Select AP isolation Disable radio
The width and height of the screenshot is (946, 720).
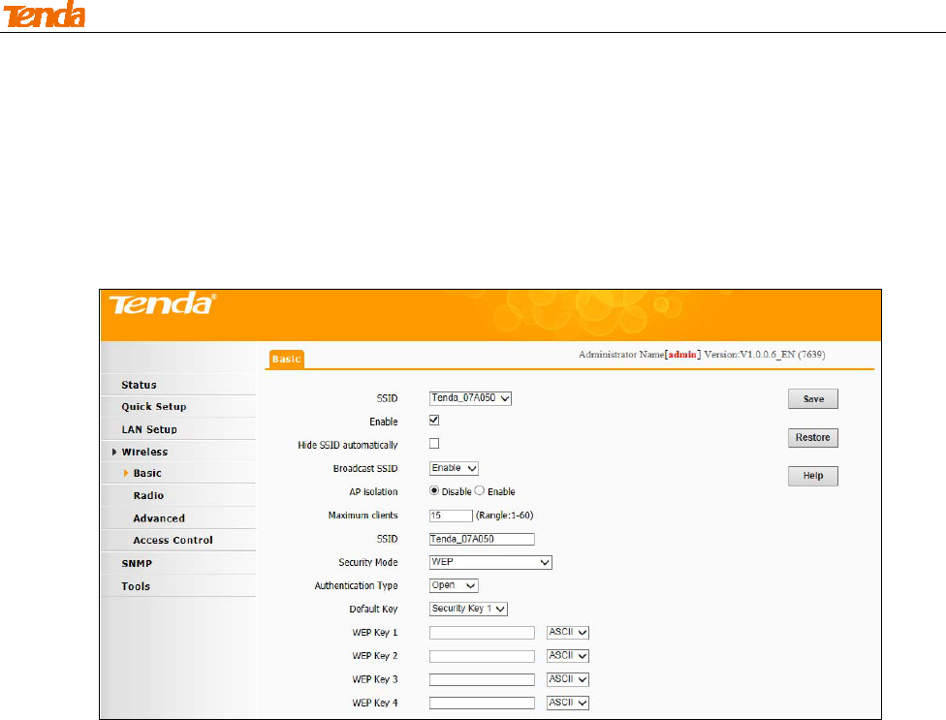click(434, 491)
